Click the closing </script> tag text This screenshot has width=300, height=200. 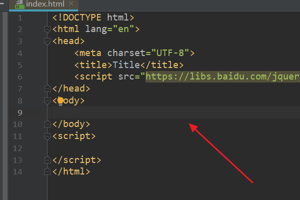point(76,160)
